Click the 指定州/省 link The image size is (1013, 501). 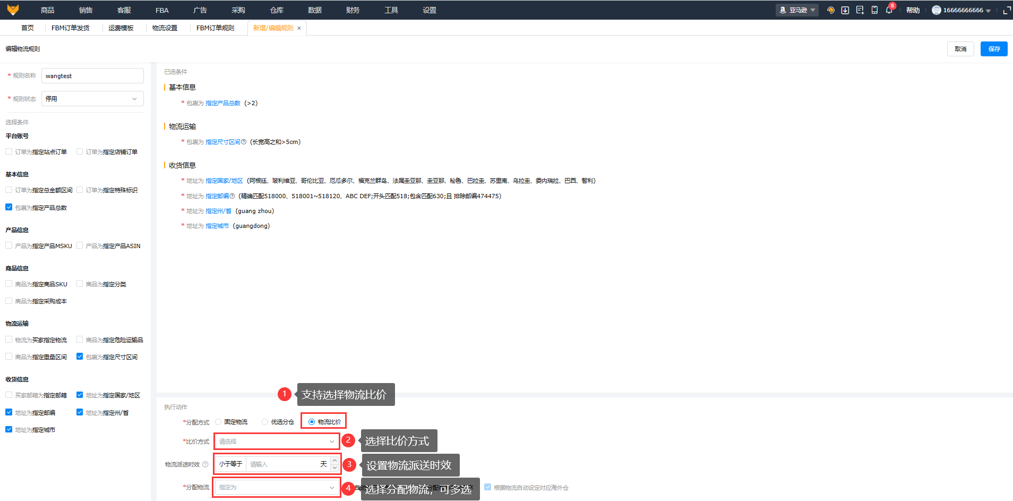click(x=219, y=211)
